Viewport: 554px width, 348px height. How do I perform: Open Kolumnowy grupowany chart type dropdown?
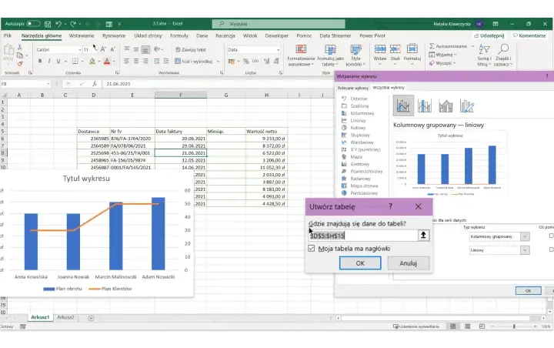[x=525, y=236]
